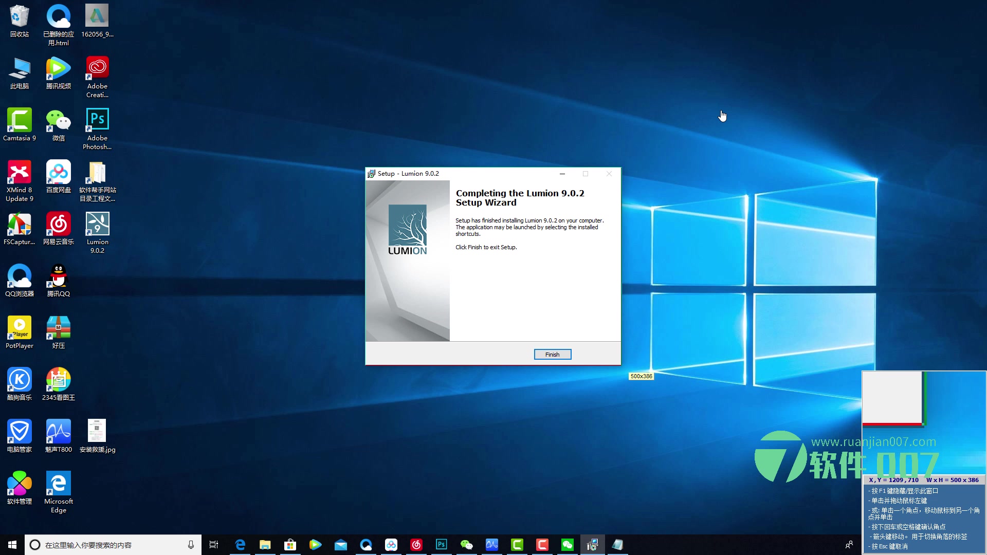Click the Finish button in Setup wizard
Viewport: 987px width, 555px height.
point(552,355)
